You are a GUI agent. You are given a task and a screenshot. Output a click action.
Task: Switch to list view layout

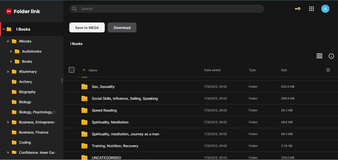[319, 56]
